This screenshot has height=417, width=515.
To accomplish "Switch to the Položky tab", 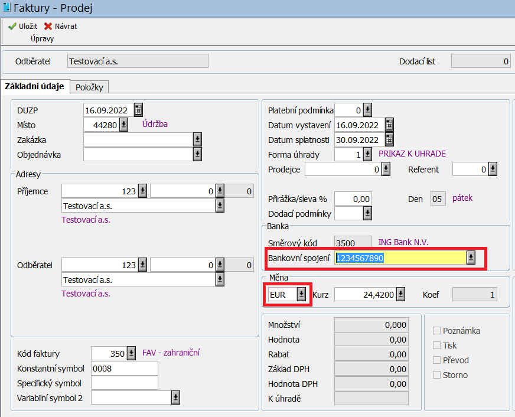I will click(90, 87).
